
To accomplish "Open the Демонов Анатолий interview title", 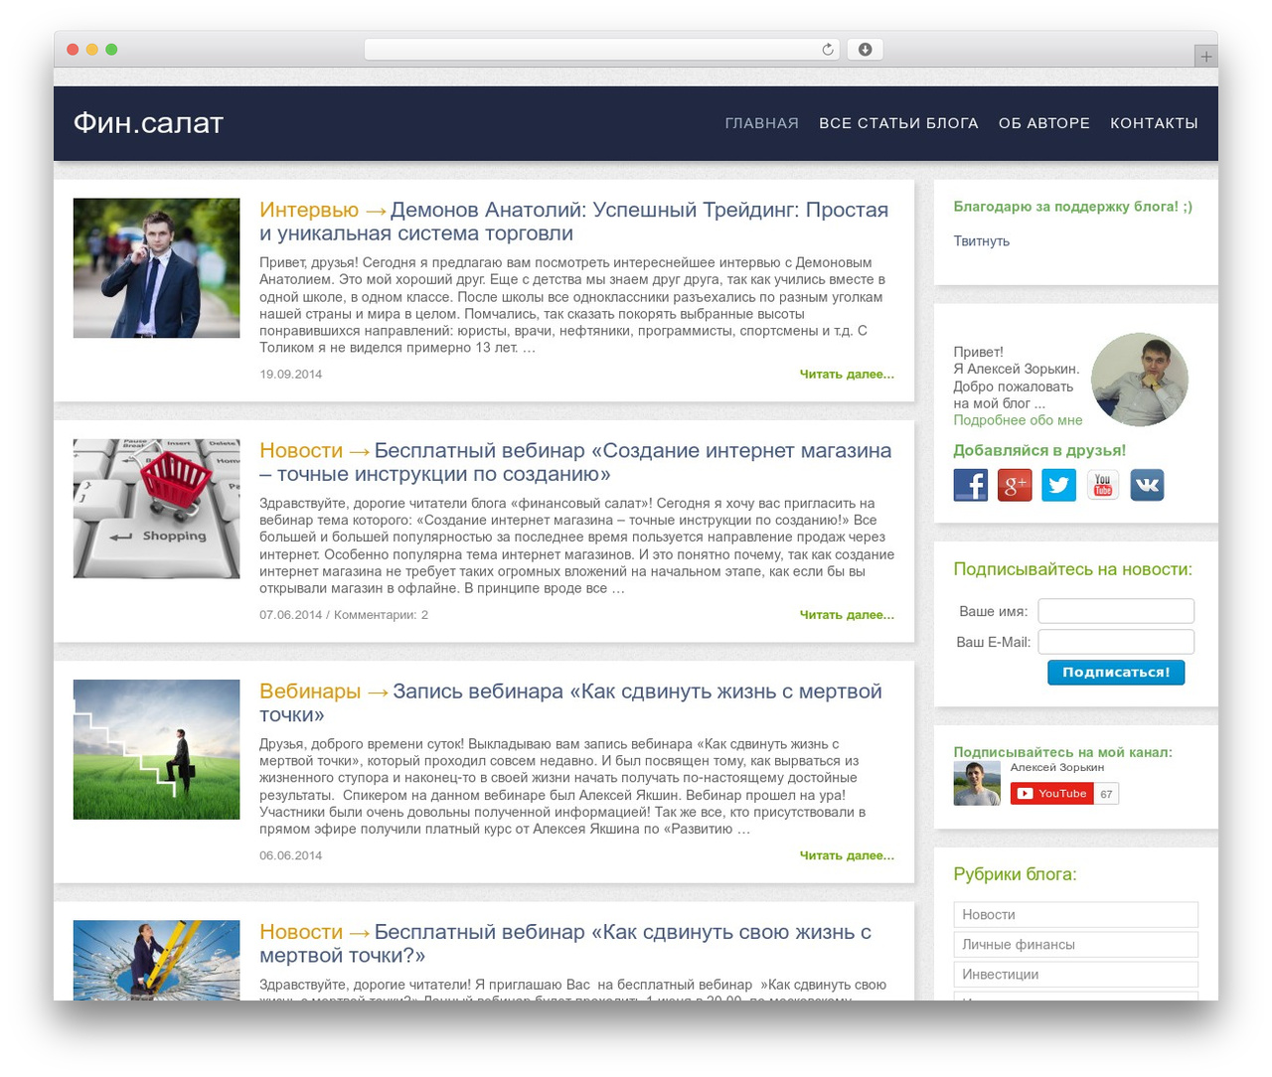I will pos(573,222).
